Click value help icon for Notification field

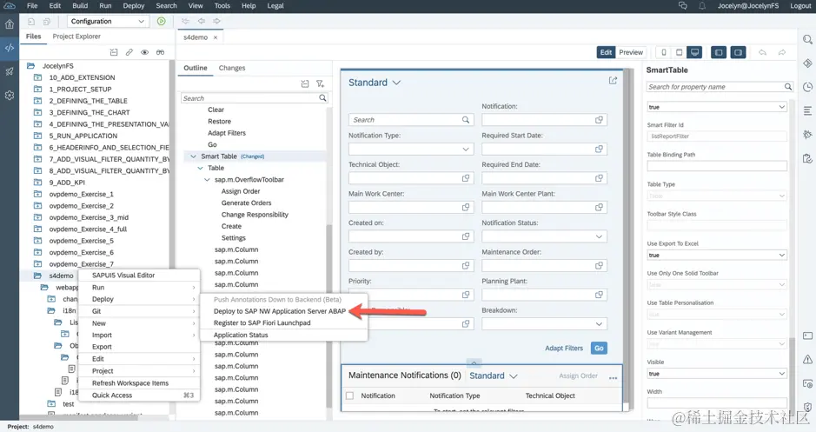[x=599, y=120]
